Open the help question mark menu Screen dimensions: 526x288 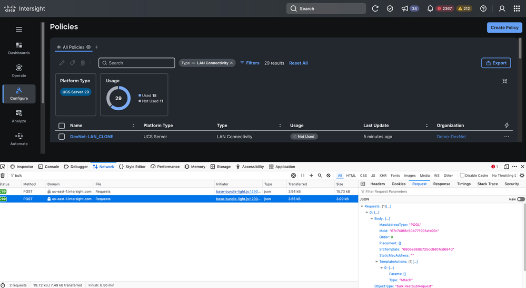click(x=483, y=9)
